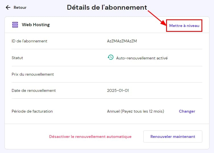Click the "Détails de l'abonnement" heading

click(x=107, y=7)
